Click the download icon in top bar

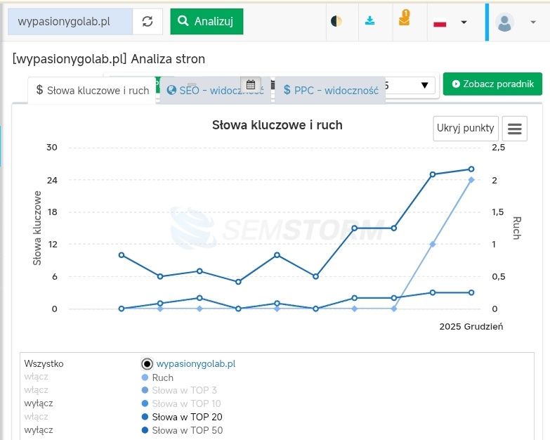pyautogui.click(x=369, y=21)
